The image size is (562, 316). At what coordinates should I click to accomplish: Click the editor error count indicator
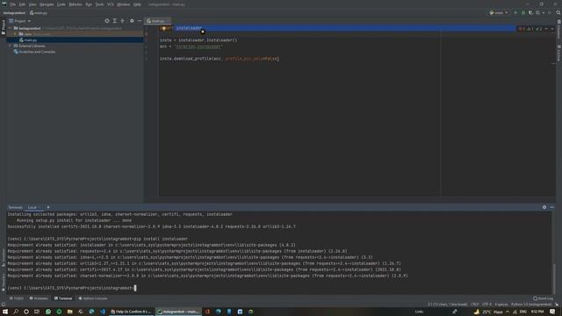522,29
